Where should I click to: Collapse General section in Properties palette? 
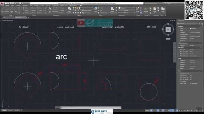(201, 26)
